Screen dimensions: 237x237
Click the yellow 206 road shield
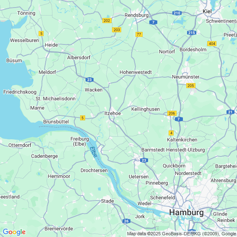pyautogui.click(x=172, y=113)
